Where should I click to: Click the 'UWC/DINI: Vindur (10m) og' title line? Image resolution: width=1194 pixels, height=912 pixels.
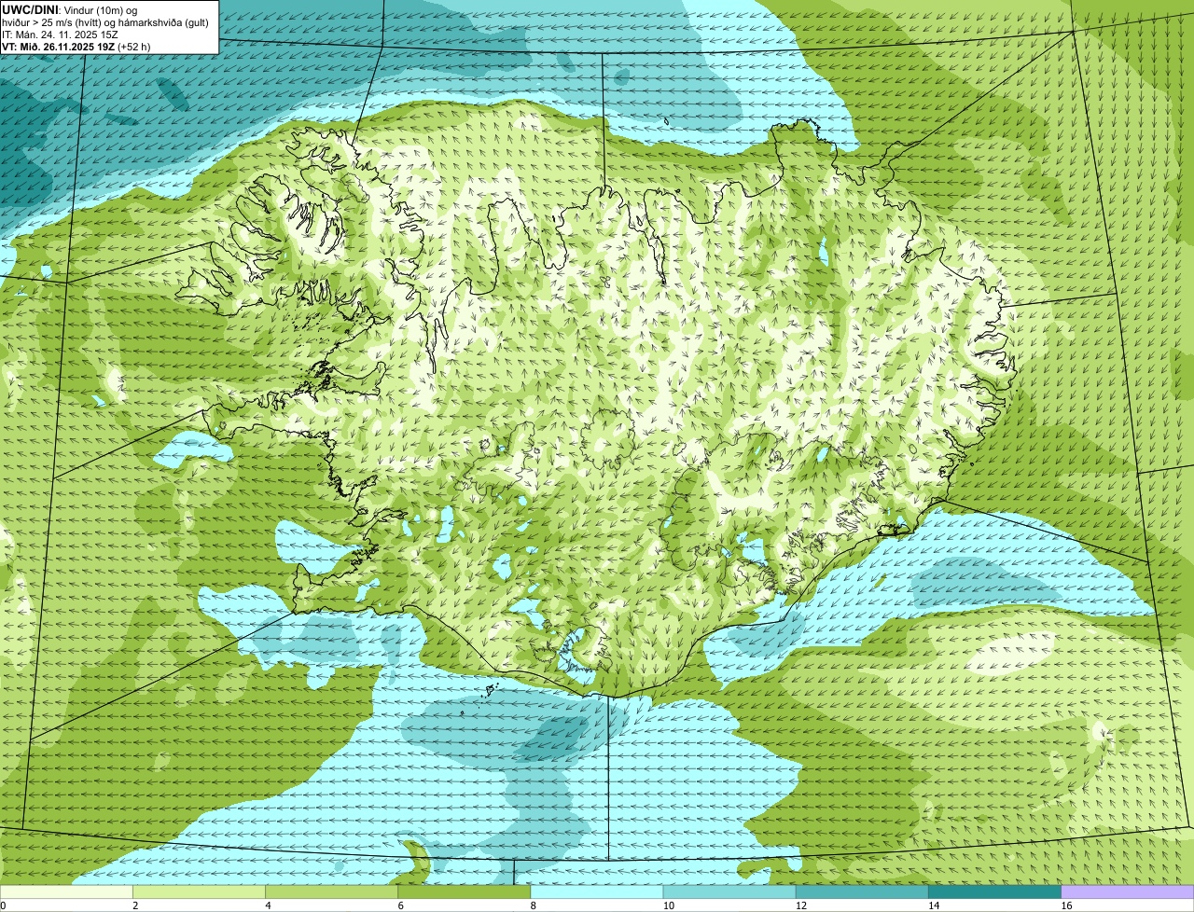(70, 9)
